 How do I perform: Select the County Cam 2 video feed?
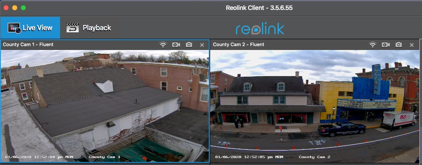[315, 106]
